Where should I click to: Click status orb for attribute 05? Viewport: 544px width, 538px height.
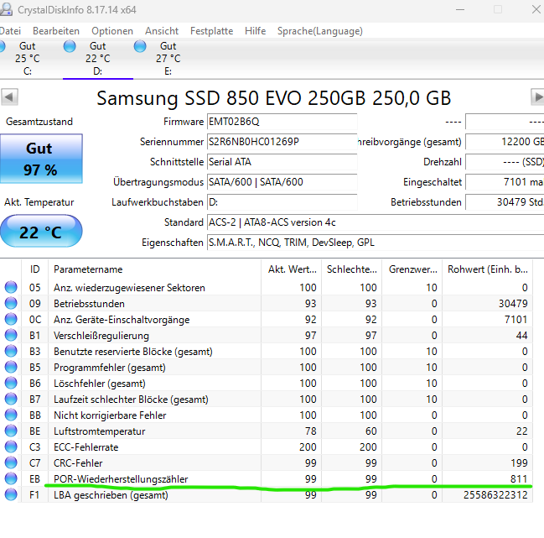tap(11, 287)
